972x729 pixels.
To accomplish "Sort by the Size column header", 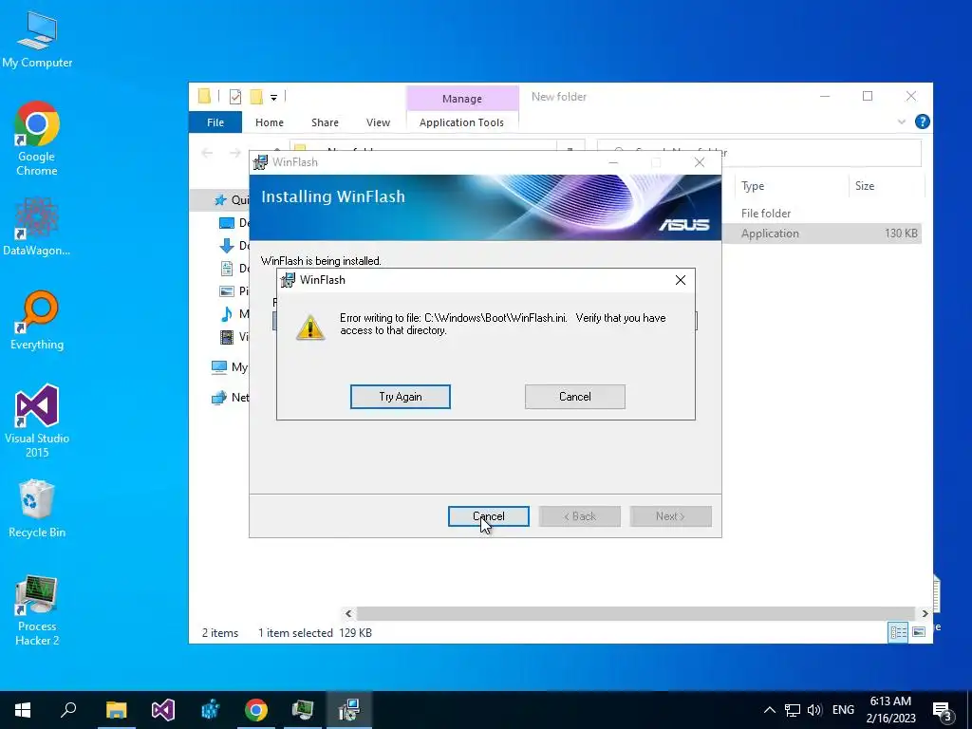I will 865,186.
